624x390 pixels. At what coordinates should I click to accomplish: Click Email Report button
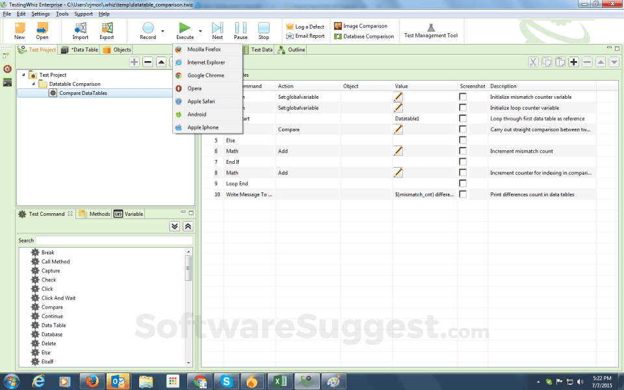click(305, 36)
